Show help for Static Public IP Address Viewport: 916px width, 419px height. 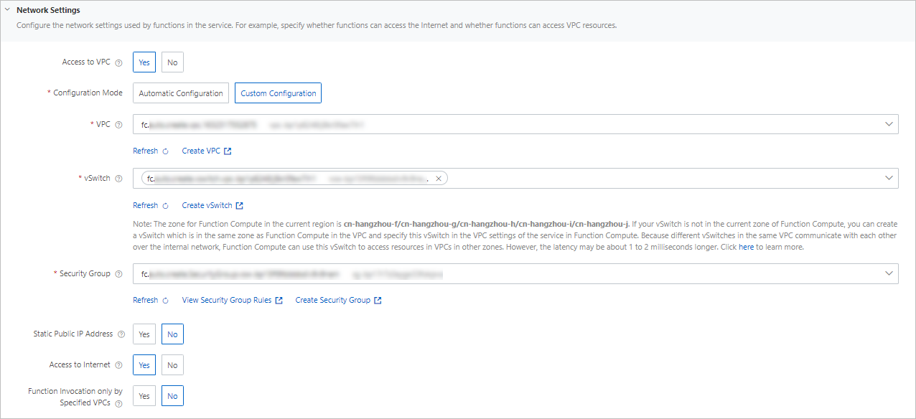click(x=121, y=334)
